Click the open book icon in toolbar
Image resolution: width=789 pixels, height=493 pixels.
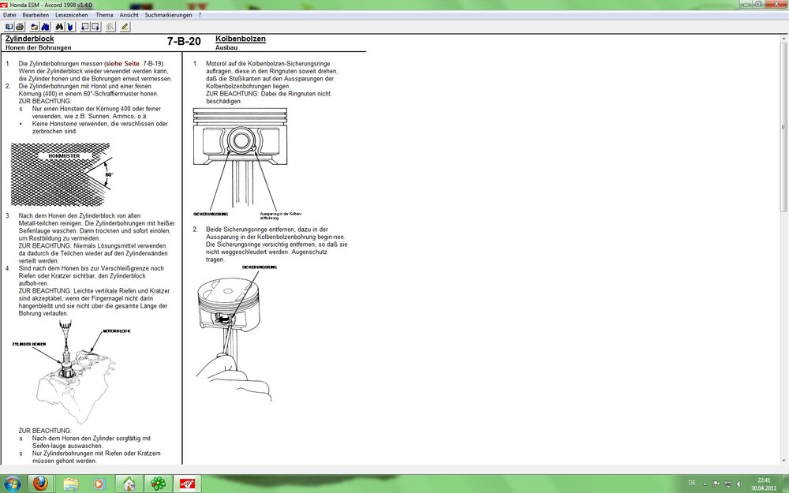(x=9, y=27)
